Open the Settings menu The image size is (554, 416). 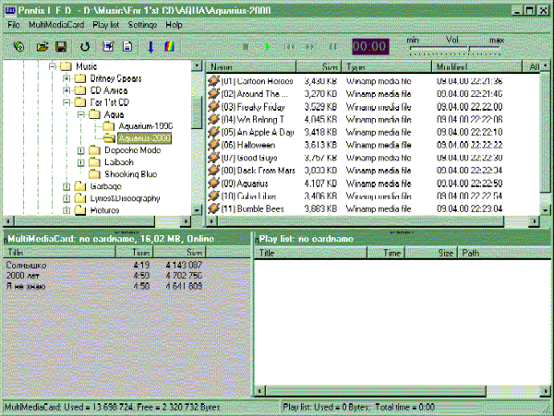(x=143, y=24)
